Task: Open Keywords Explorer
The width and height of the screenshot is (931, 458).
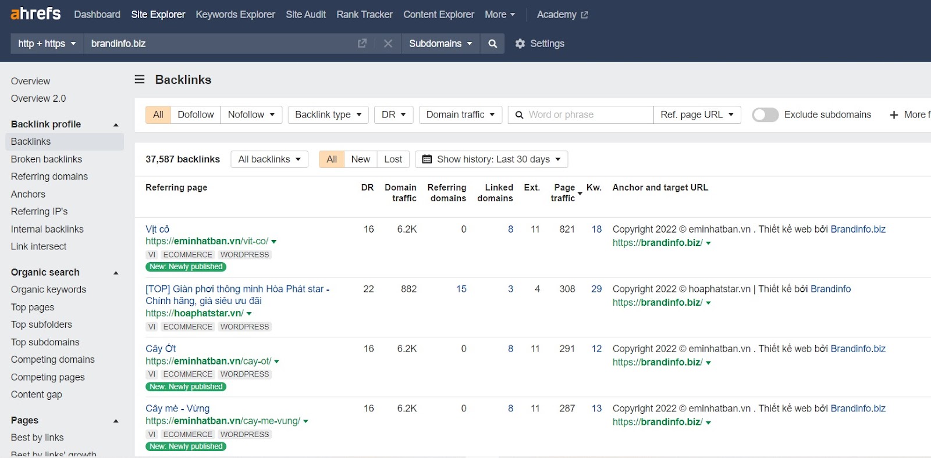Action: 235,15
